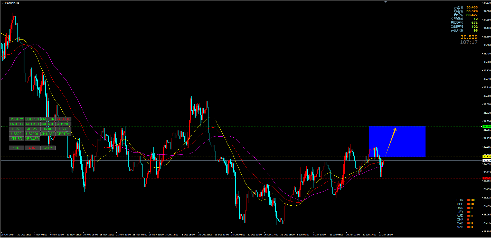Select the JP225 button
Viewport: 491px width, 238px height.
click(32, 129)
